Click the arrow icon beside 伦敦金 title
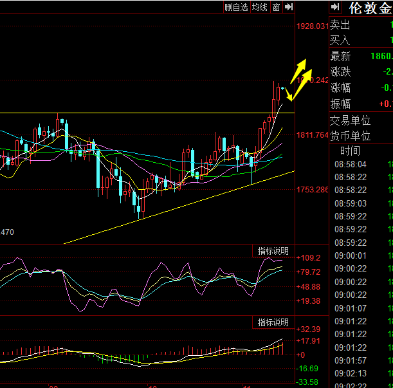 pos(335,7)
